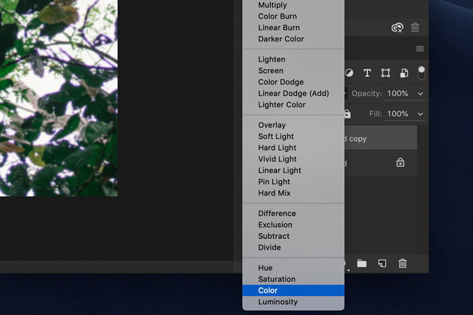This screenshot has height=315, width=473.
Task: Create a new layer icon
Action: (x=382, y=264)
